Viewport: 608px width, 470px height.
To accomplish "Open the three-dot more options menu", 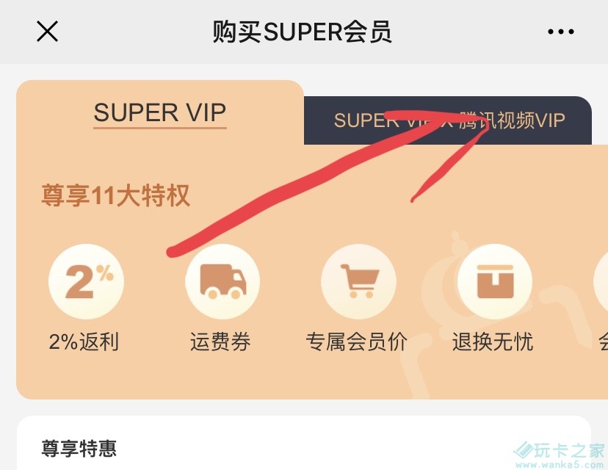I will click(x=561, y=32).
